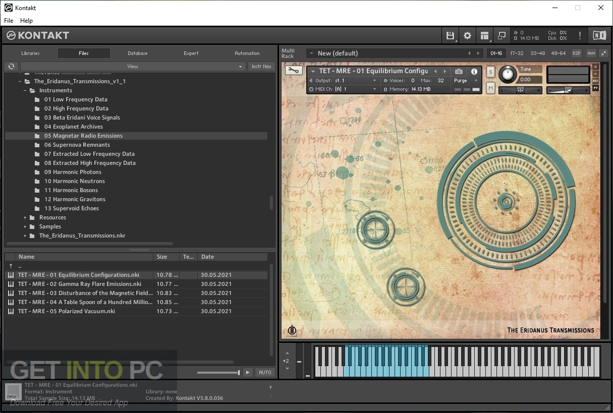Click the upper small compass knob graphic
Image resolution: width=613 pixels, height=413 pixels.
click(x=375, y=231)
